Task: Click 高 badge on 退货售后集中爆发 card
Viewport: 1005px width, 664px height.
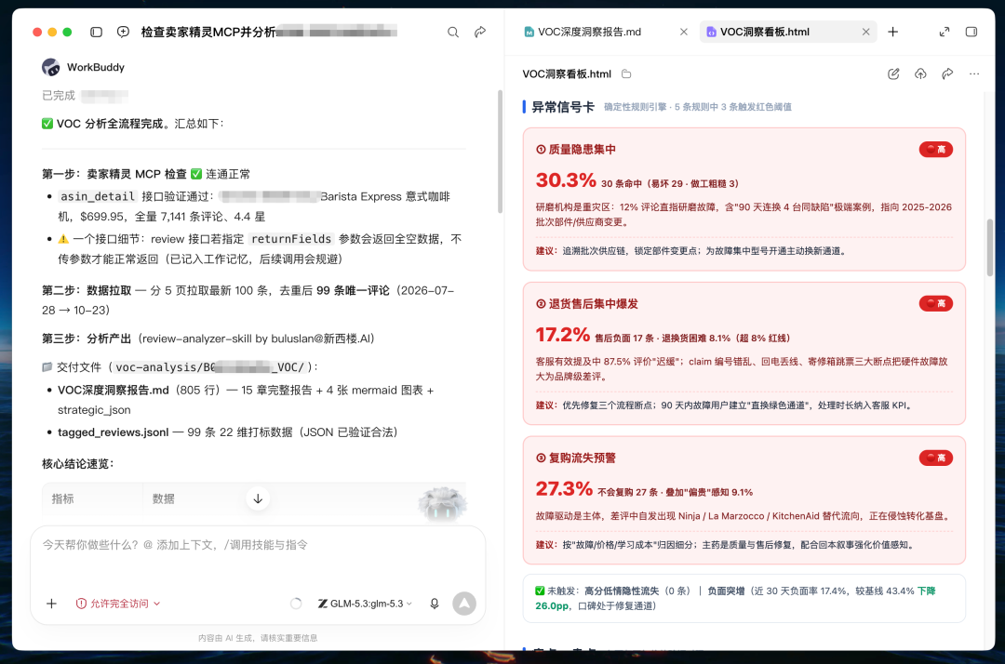Action: [x=936, y=303]
